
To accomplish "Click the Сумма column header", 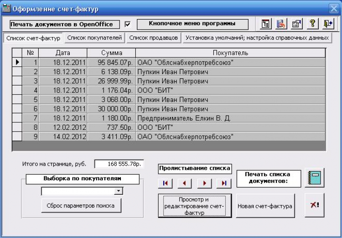I will [111, 53].
